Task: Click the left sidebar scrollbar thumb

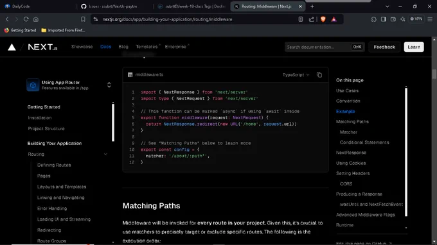Action: tap(113, 122)
